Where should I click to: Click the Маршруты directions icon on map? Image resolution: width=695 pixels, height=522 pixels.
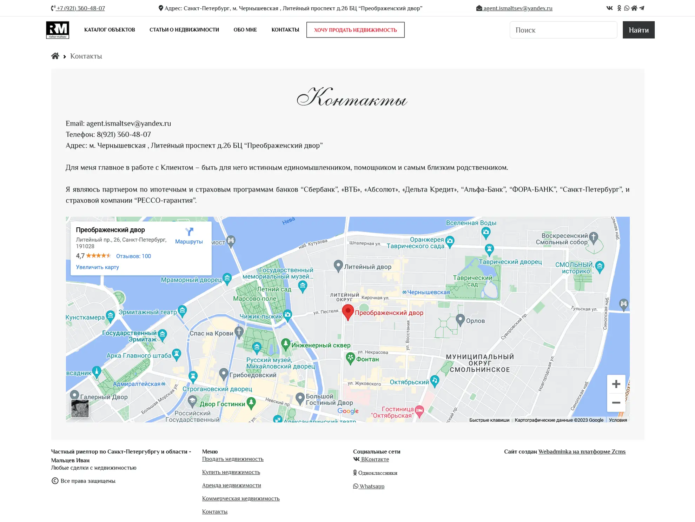click(x=189, y=232)
